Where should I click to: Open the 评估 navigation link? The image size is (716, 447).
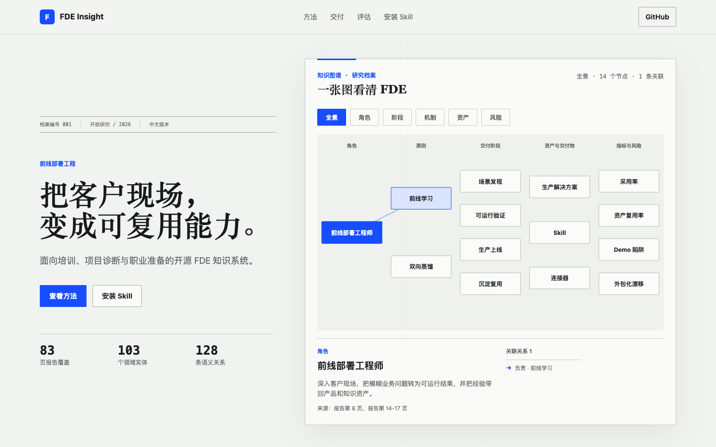pos(364,17)
